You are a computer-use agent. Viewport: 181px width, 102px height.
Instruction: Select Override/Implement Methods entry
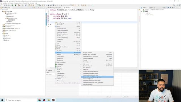97,72
